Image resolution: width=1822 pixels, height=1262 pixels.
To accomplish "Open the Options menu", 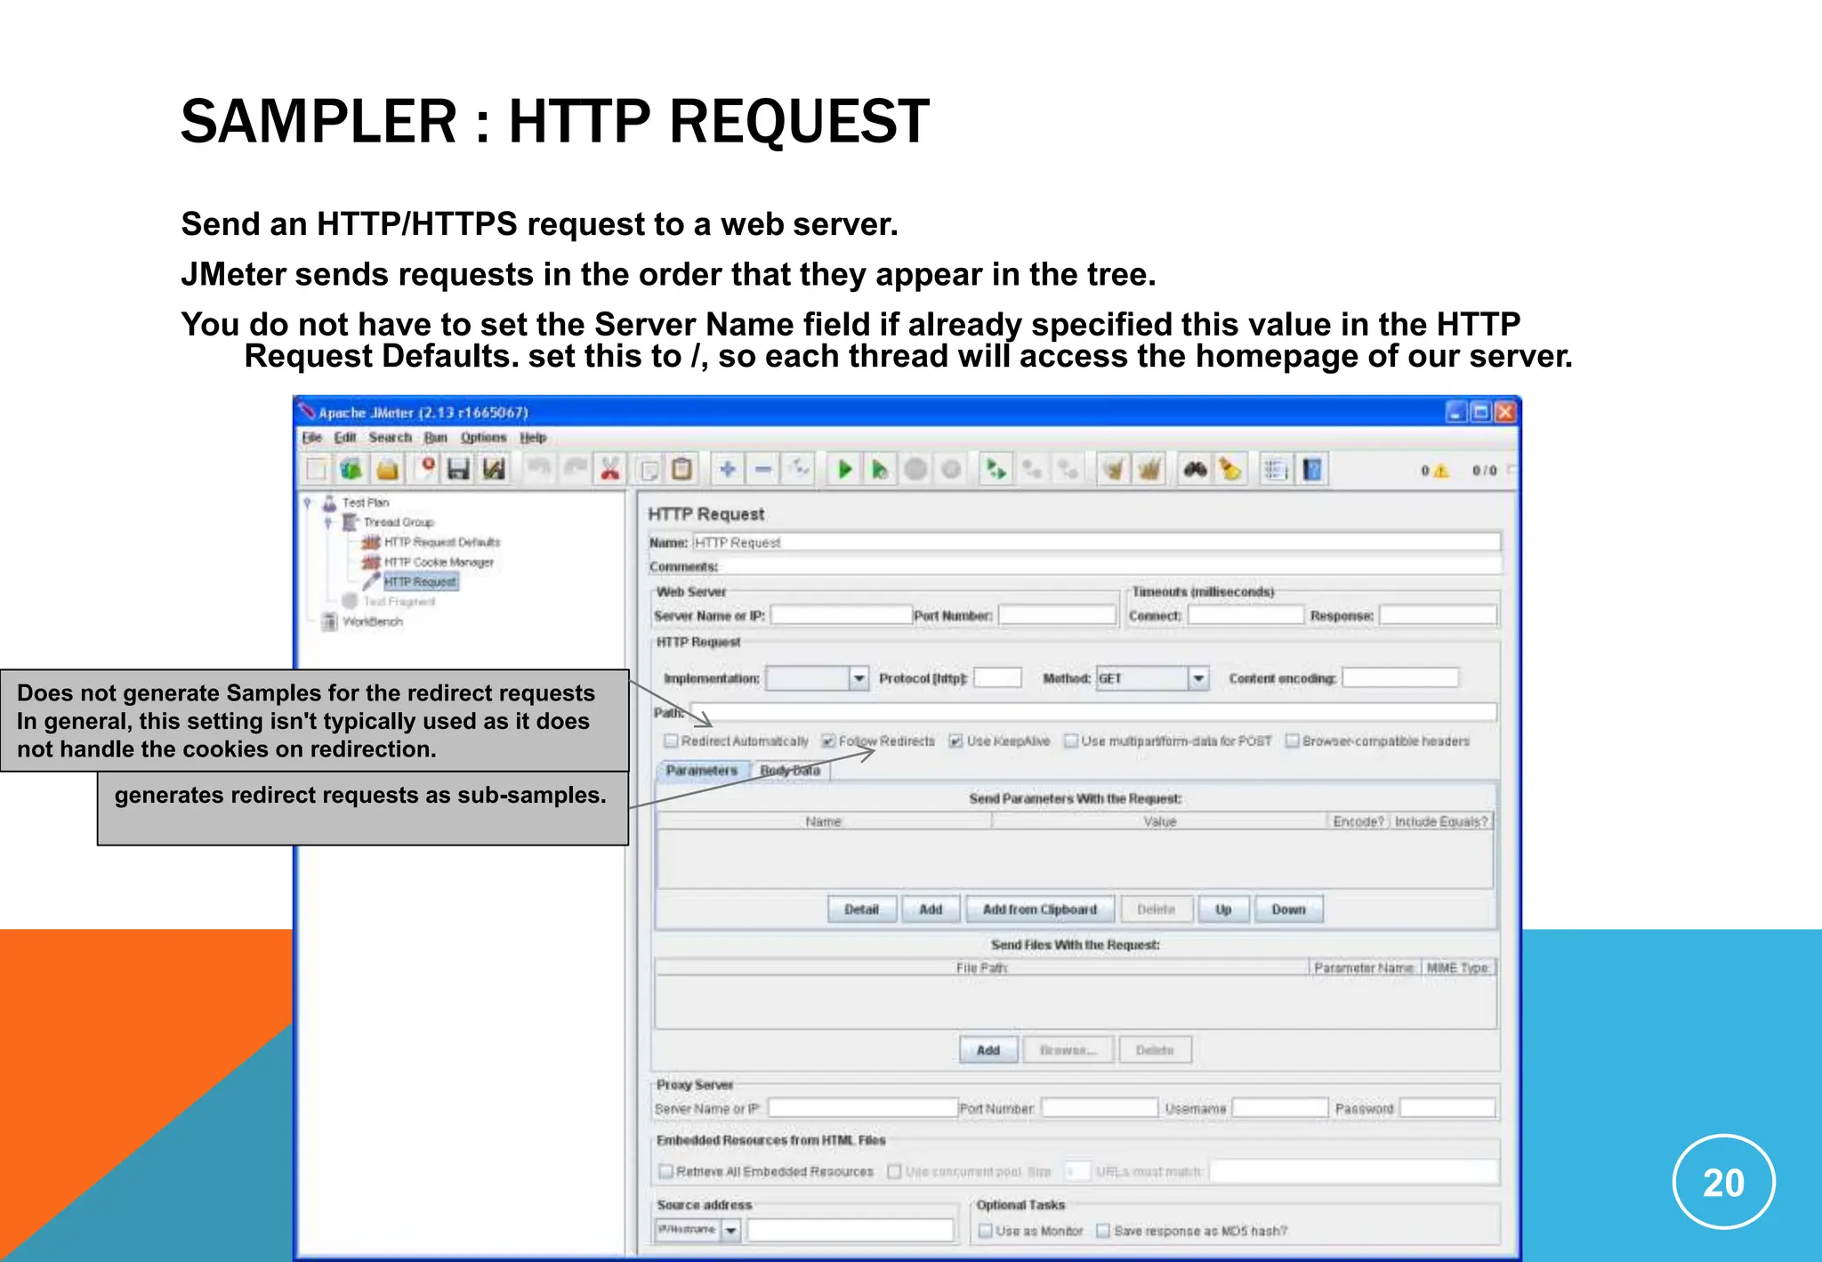I will (483, 438).
